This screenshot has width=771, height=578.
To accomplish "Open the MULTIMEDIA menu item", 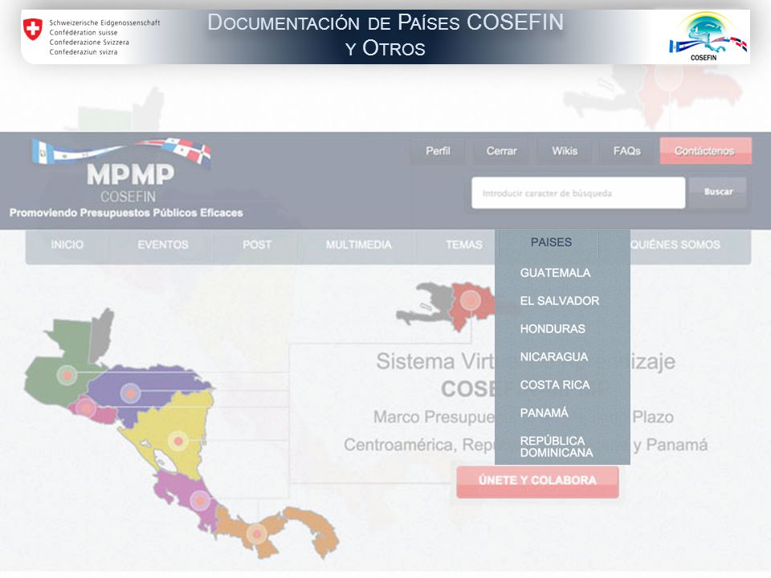I will pos(358,245).
